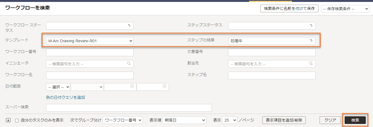This screenshot has width=373, height=127.
Task: Click the 表示項目を追加/削除 button
Action: [284, 120]
